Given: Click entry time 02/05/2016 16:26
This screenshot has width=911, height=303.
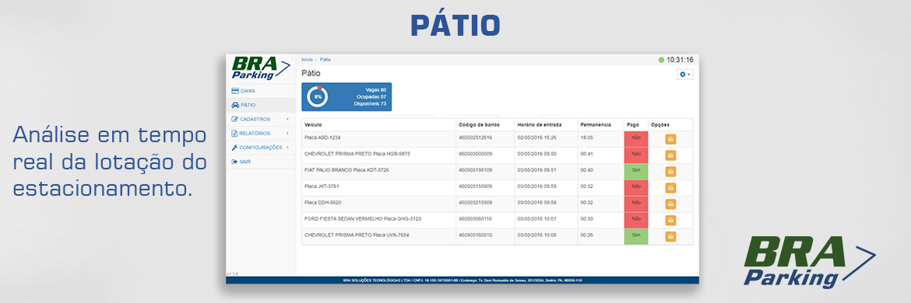Looking at the screenshot, I should point(536,138).
